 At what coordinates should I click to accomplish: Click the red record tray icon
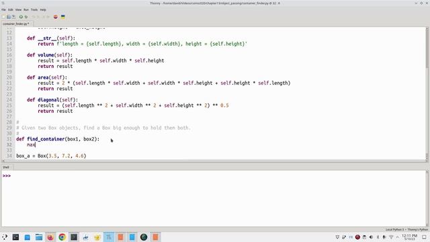coord(357,237)
